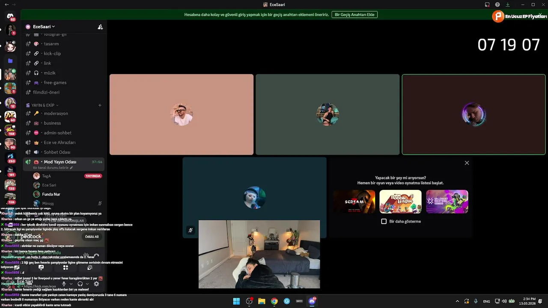This screenshot has width=548, height=308.
Task: Open activities icon in voice panel
Action: pos(66,267)
